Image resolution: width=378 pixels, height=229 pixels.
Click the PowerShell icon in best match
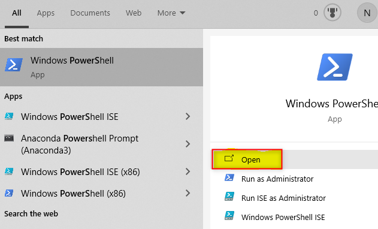coord(14,64)
